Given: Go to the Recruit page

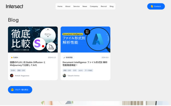Looking at the screenshot, I should click(104, 6).
